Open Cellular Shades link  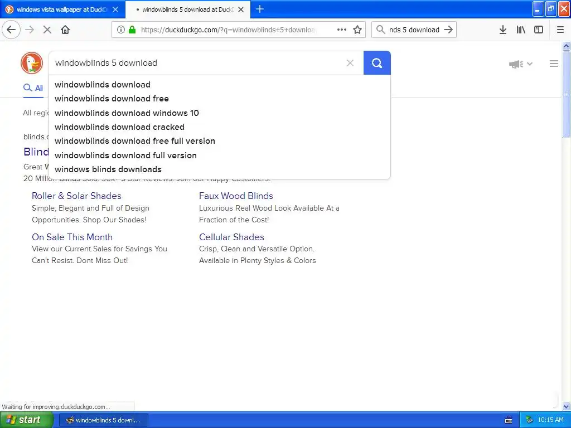(x=231, y=237)
